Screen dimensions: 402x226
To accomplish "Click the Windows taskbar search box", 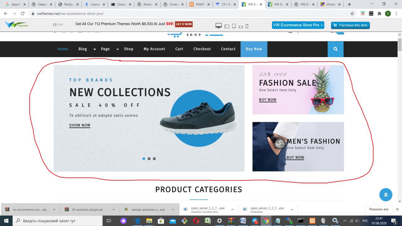I will coord(57,221).
